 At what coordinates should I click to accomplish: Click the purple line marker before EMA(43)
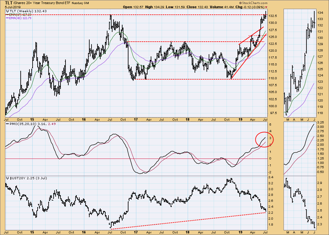(7, 18)
